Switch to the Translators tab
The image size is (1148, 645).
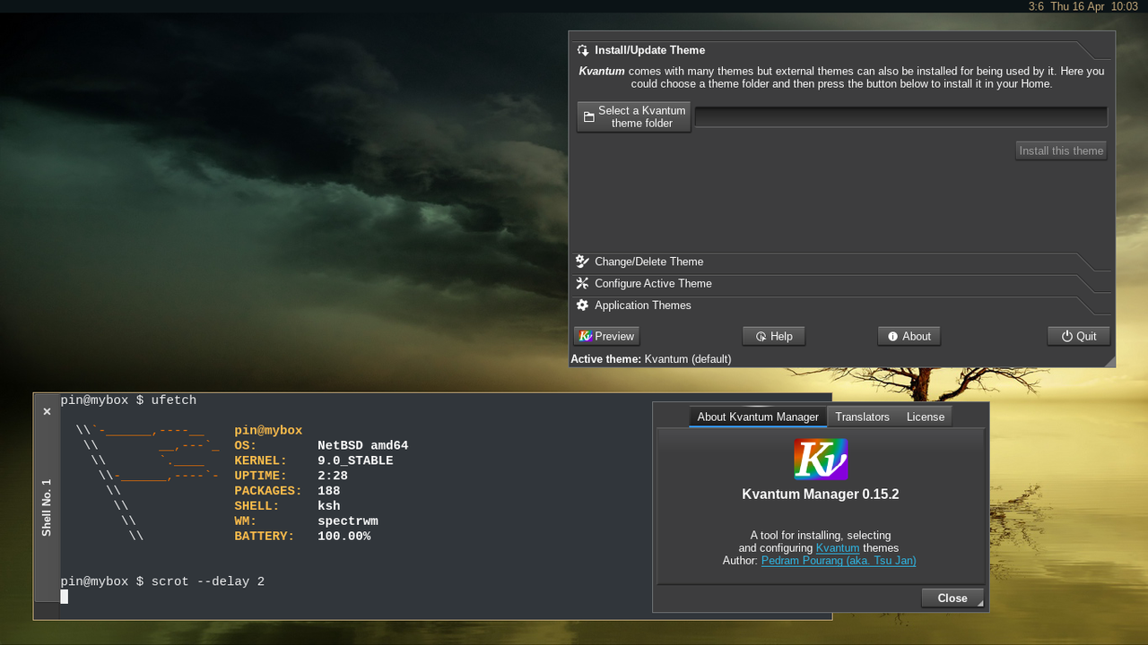(862, 417)
